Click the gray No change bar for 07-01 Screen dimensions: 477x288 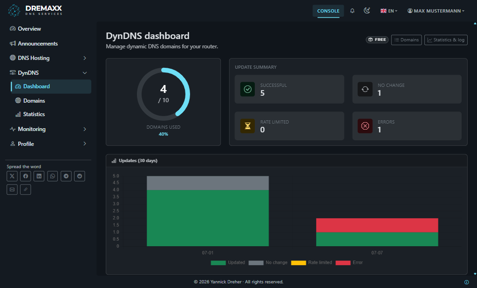[208, 183]
